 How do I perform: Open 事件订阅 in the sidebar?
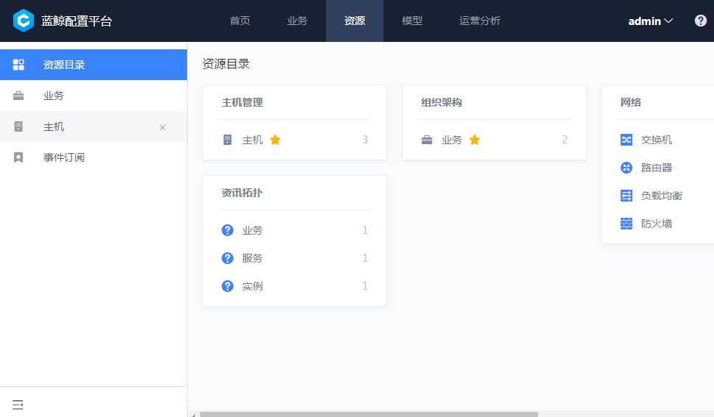tap(93, 157)
